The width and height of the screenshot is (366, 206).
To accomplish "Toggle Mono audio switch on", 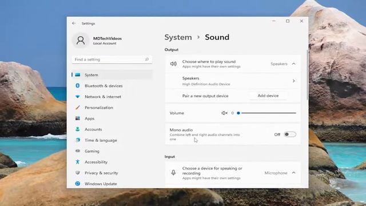I will point(290,134).
